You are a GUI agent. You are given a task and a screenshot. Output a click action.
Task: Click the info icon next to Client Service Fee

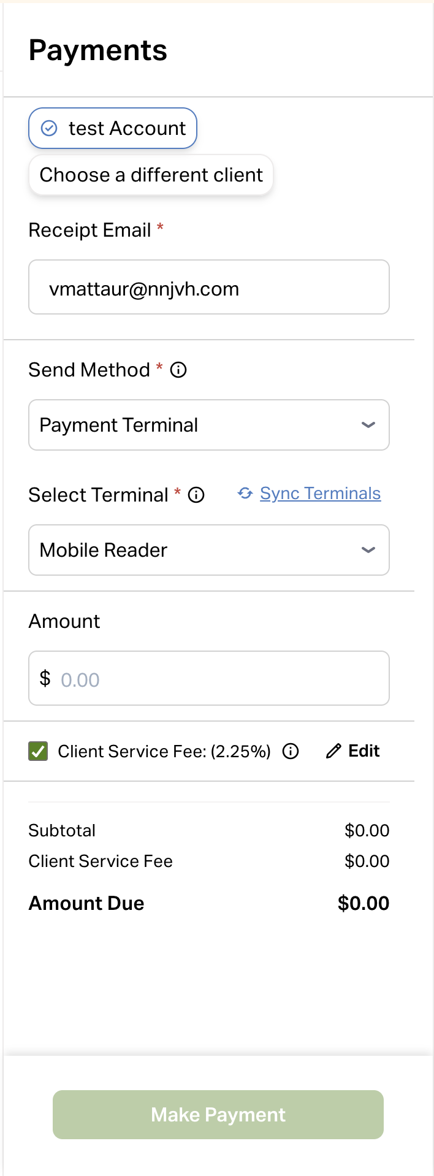(291, 751)
